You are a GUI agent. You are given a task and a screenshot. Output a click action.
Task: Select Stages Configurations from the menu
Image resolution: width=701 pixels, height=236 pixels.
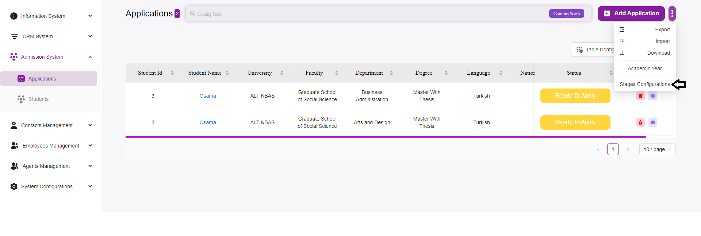[x=644, y=84]
